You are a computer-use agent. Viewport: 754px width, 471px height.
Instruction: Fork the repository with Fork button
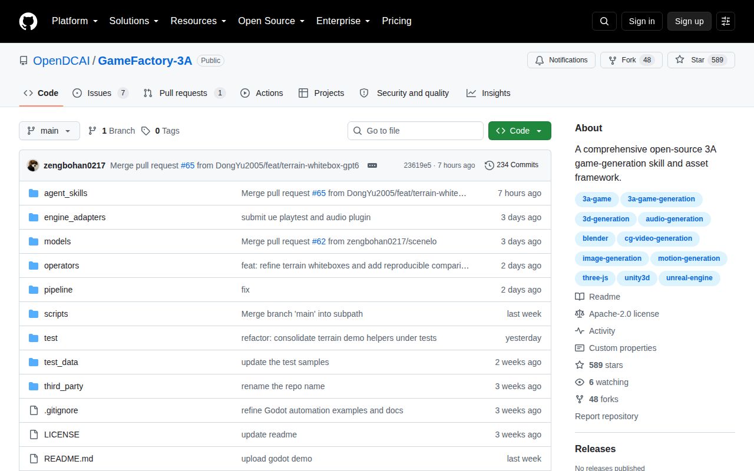[x=631, y=60]
